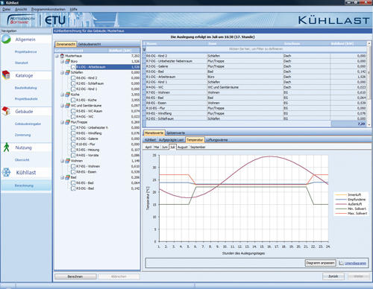Viewport: 373px width, 289px height.
Task: Switch to the Spitzenwerte tab
Action: [x=175, y=133]
